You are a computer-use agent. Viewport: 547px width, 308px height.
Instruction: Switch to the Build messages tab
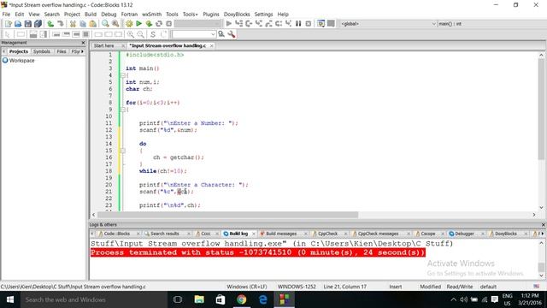(x=281, y=234)
